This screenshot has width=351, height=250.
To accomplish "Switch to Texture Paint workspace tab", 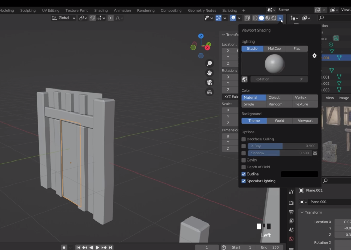I will click(x=76, y=10).
